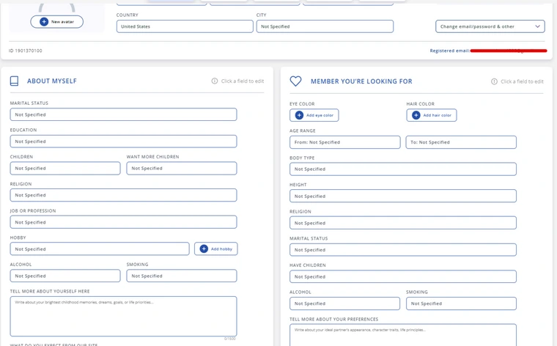Viewport: 557px width, 346px height.
Task: Click the New avatar button
Action: 57,22
